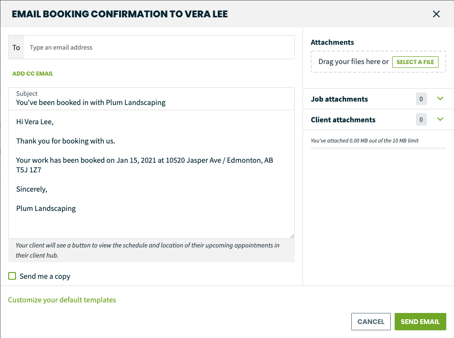Close the email booking confirmation dialog
Viewport: 454px width, 338px height.
[x=436, y=14]
